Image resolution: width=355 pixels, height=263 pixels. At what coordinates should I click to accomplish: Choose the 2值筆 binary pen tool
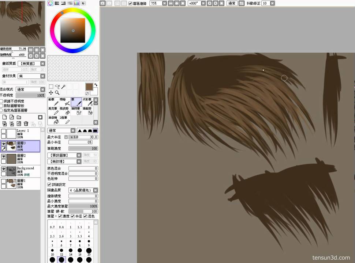pos(65,120)
